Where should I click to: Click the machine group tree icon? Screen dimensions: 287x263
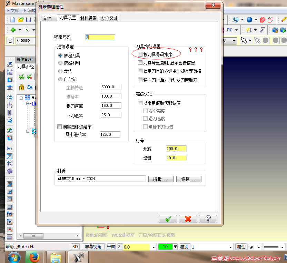(x=28, y=98)
